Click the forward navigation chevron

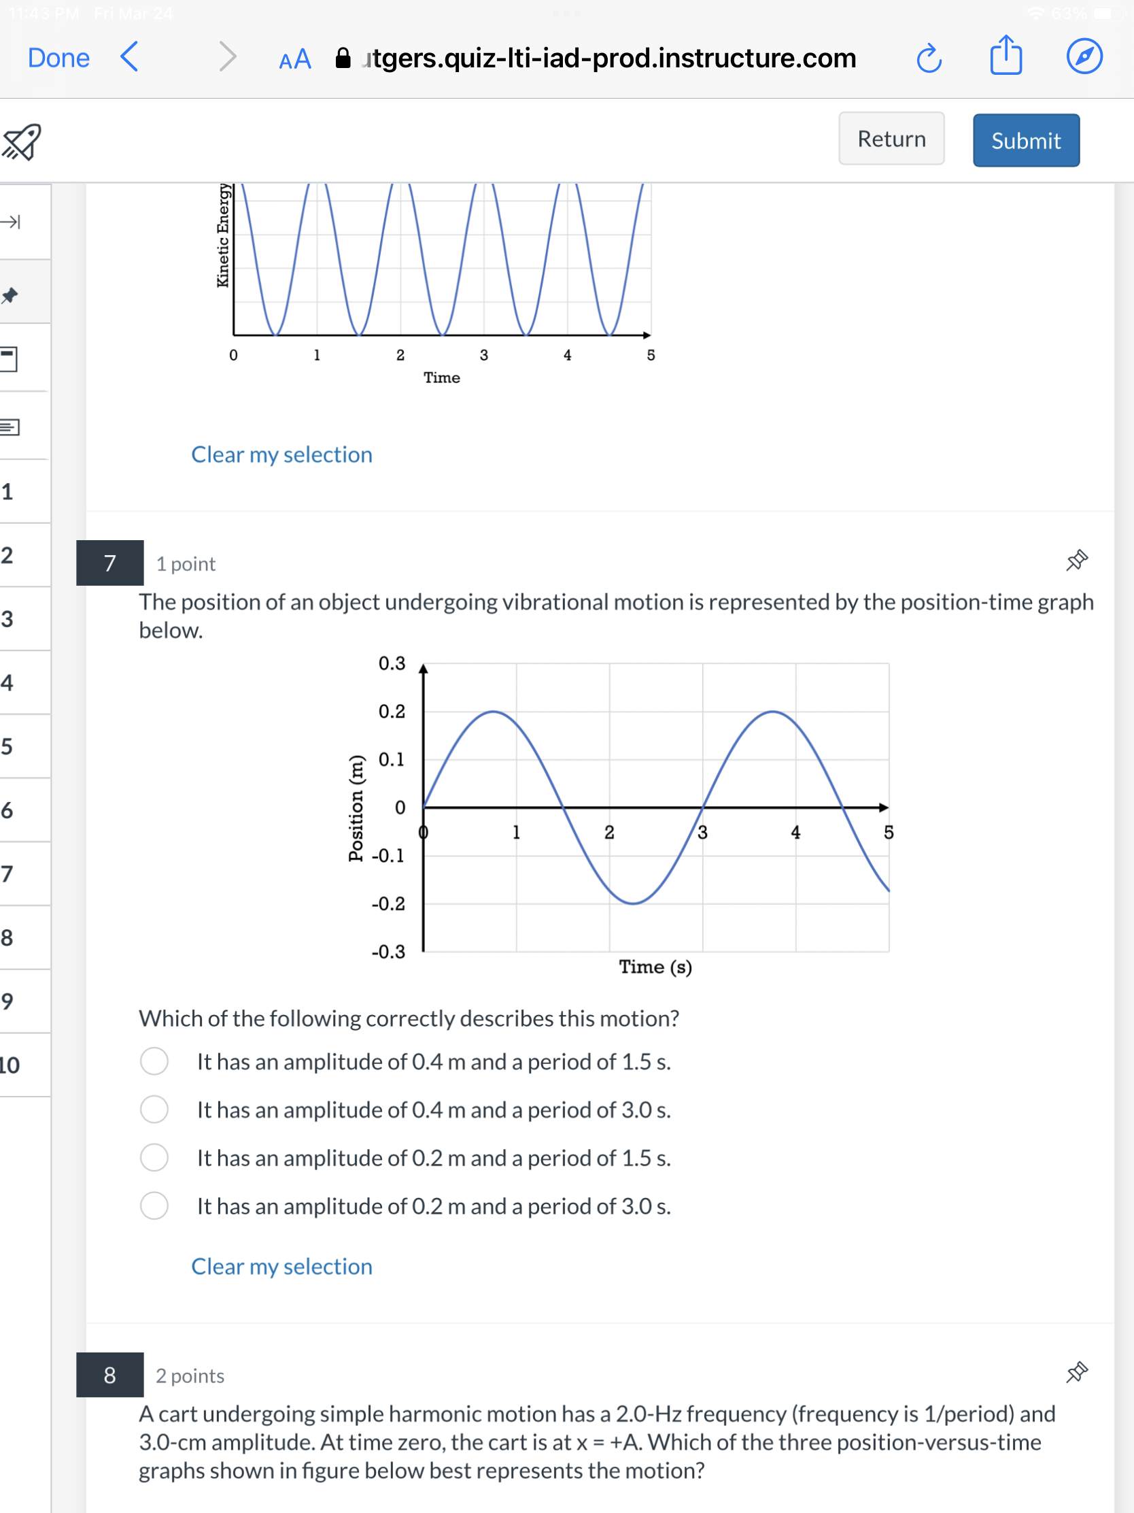[x=227, y=56]
